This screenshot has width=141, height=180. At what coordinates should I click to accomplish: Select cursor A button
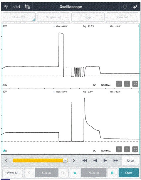point(75,173)
